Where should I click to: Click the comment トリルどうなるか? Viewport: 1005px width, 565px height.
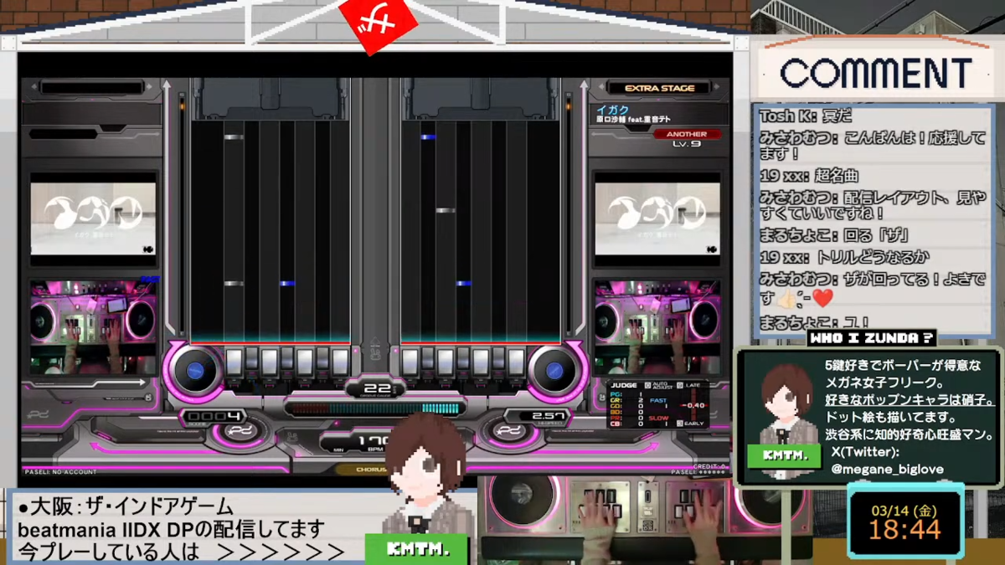(844, 258)
